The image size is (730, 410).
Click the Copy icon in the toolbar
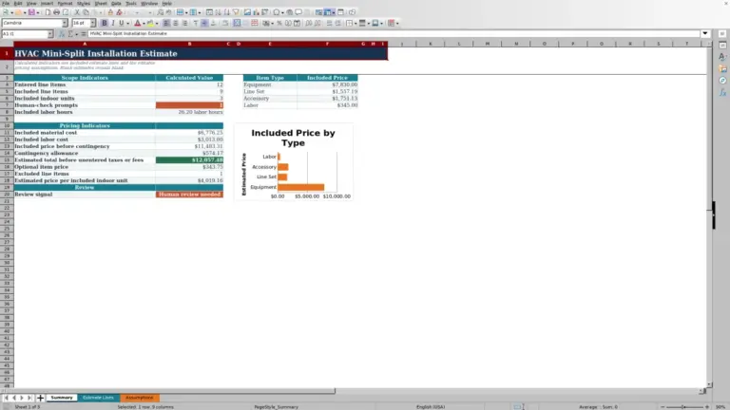pyautogui.click(x=86, y=12)
